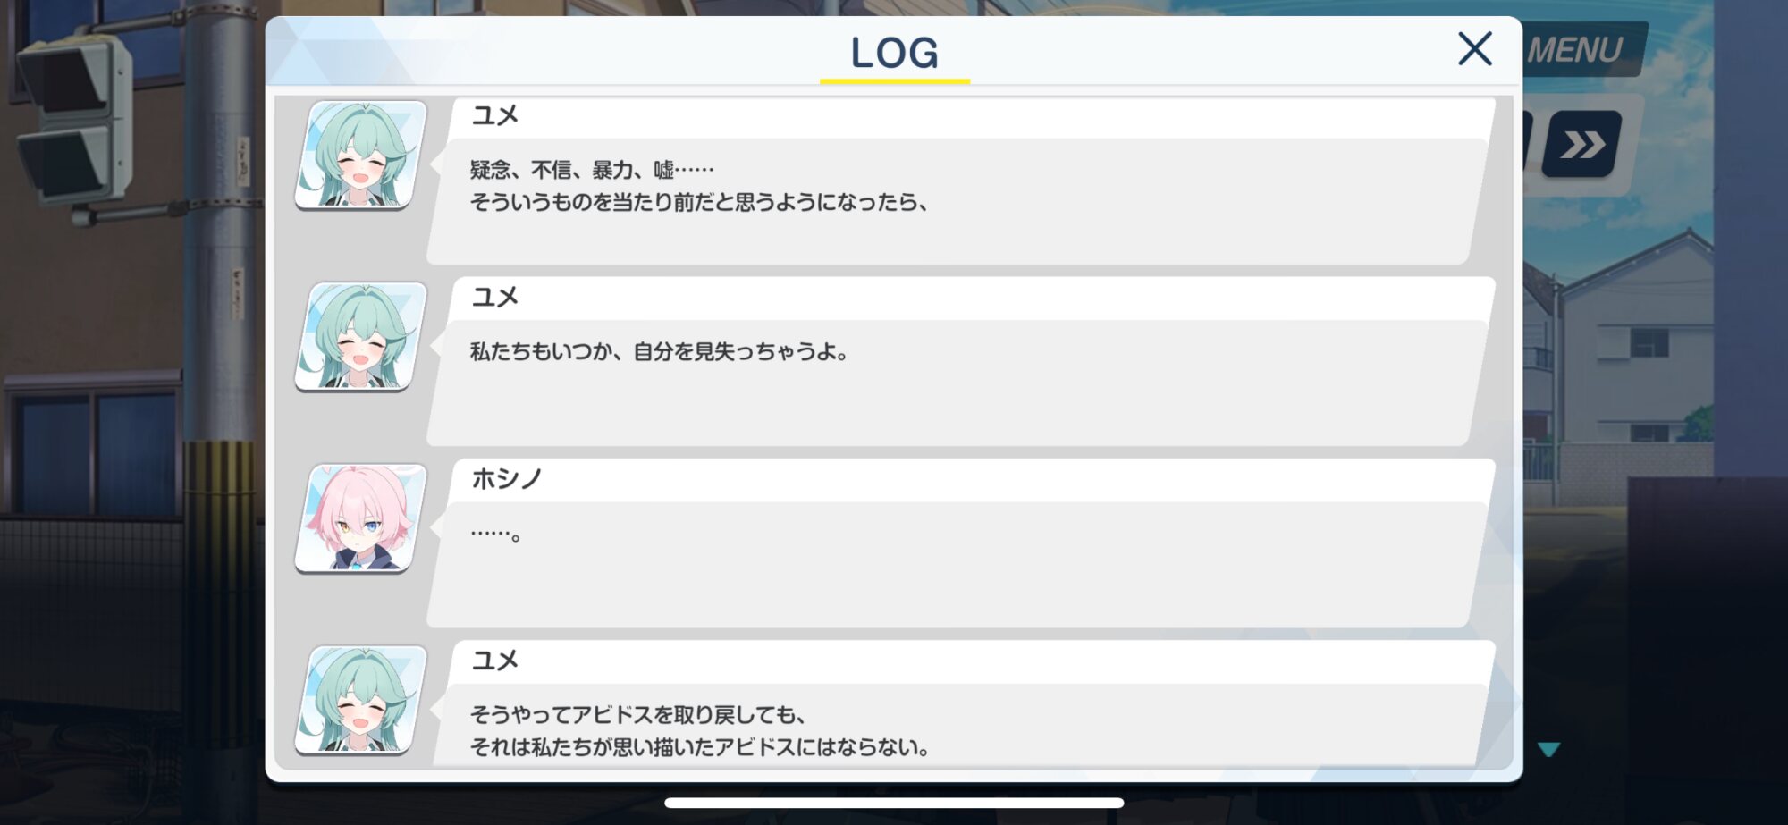Select Yume's avatar on the last log entry
The height and width of the screenshot is (825, 1788).
point(361,701)
